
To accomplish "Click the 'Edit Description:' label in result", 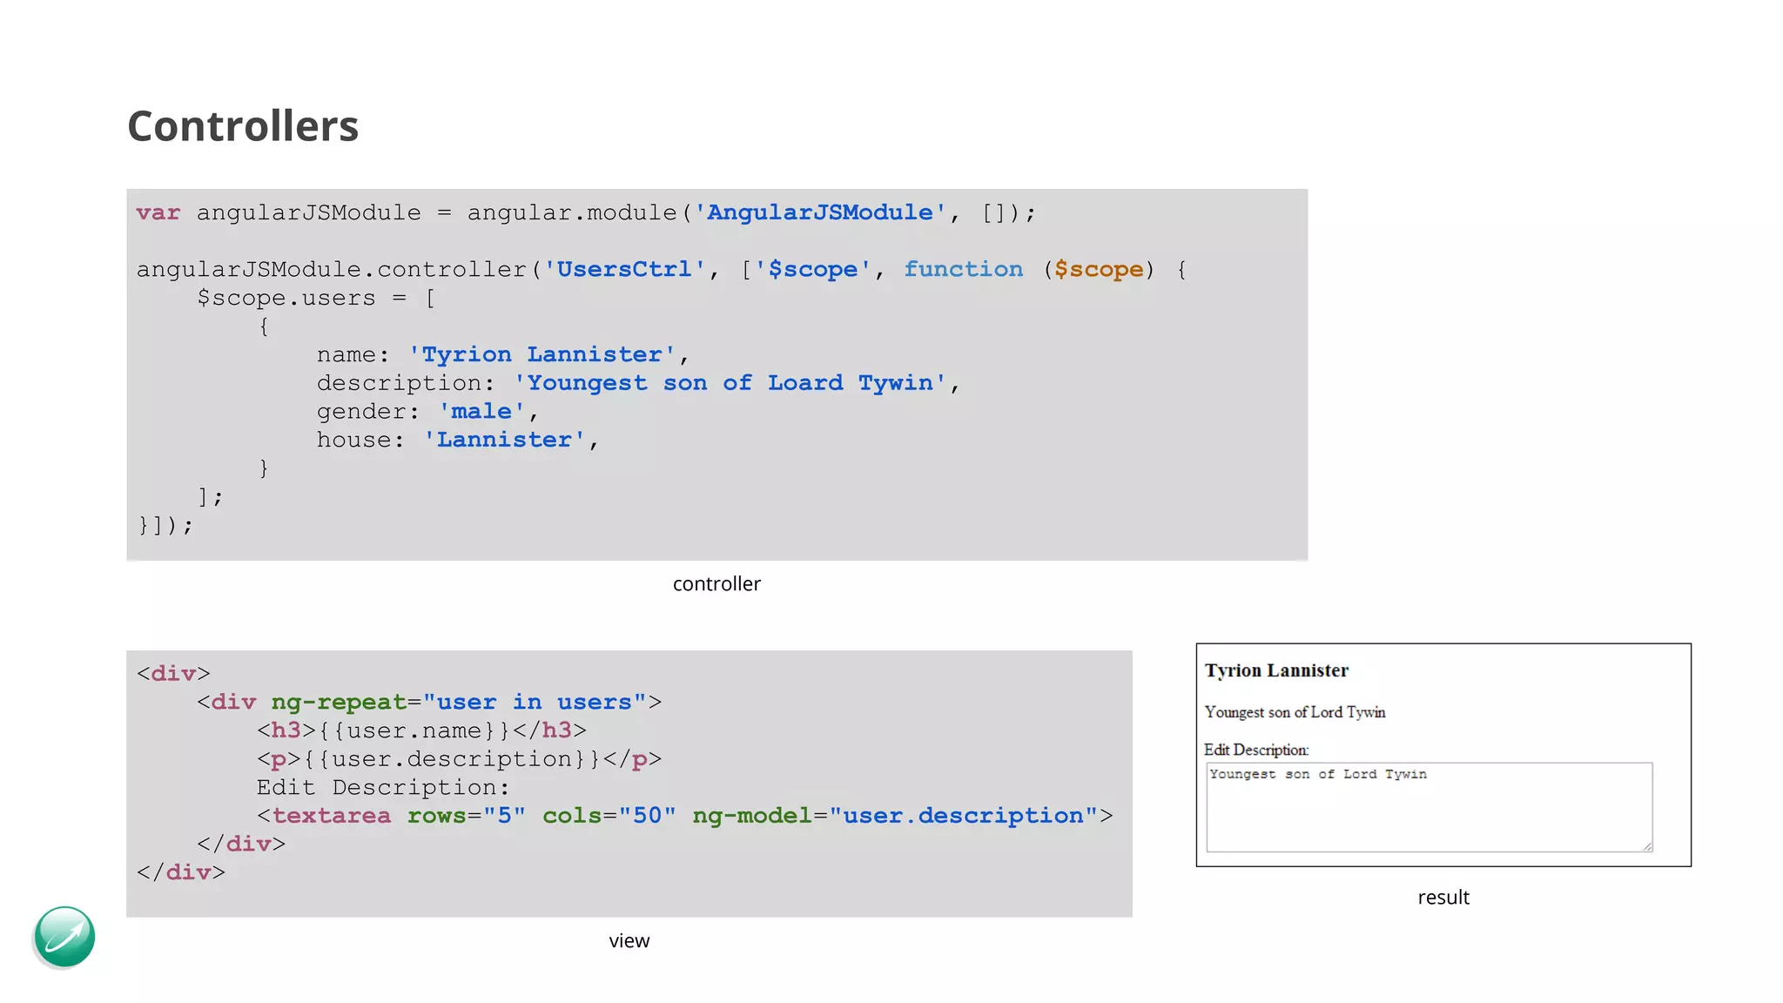I will pyautogui.click(x=1256, y=750).
